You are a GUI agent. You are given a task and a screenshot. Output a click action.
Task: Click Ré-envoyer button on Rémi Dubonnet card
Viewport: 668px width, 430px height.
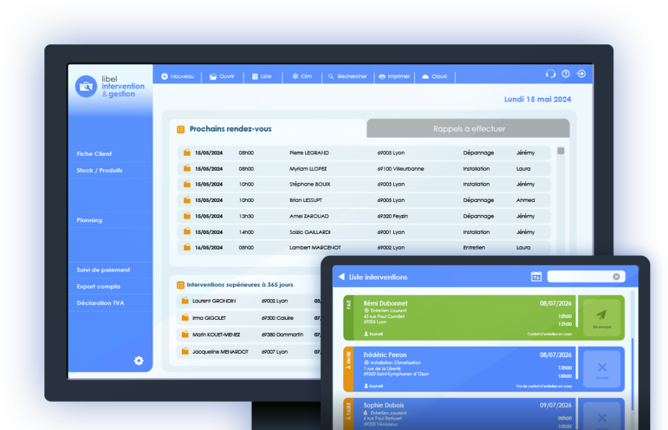[601, 318]
